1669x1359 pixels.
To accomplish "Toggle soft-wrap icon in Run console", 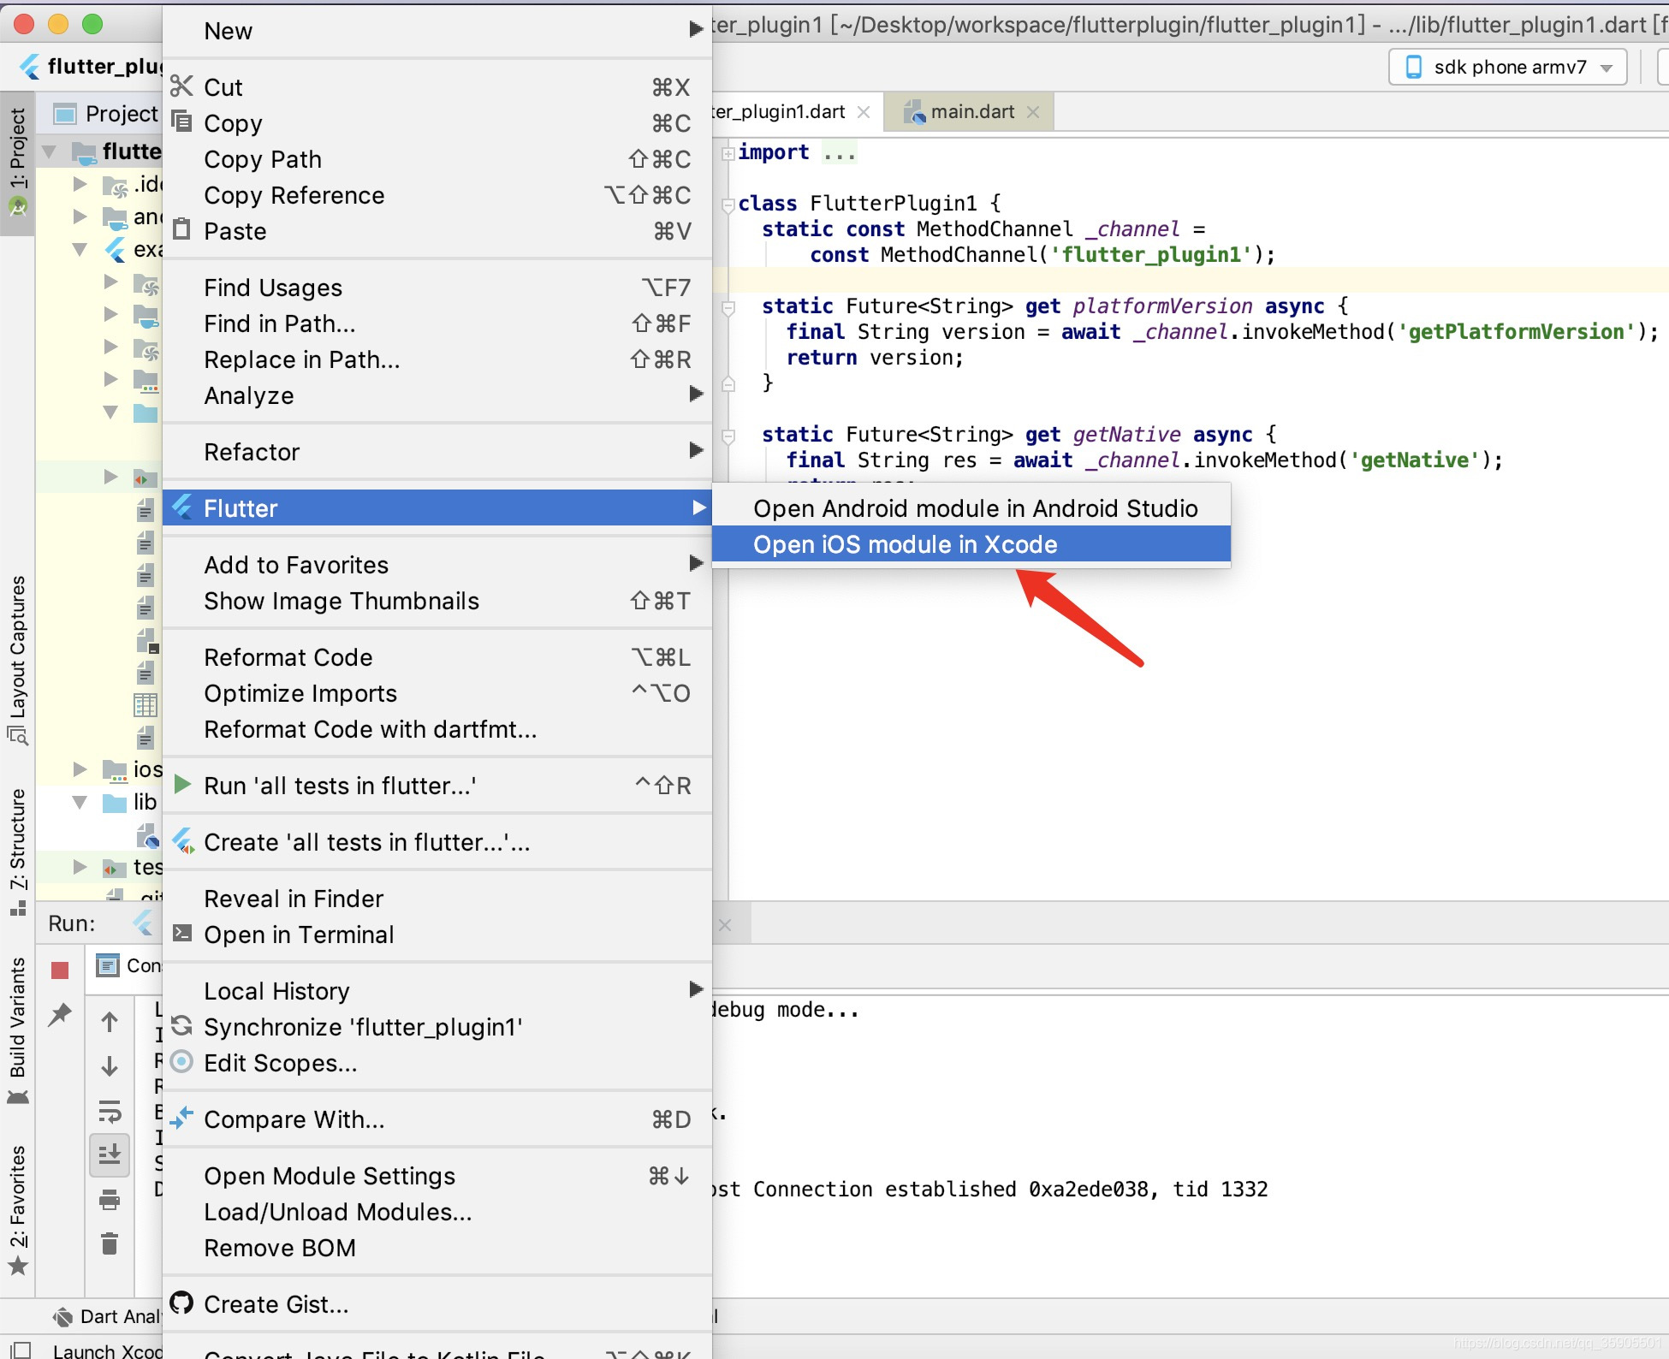I will tap(110, 1112).
